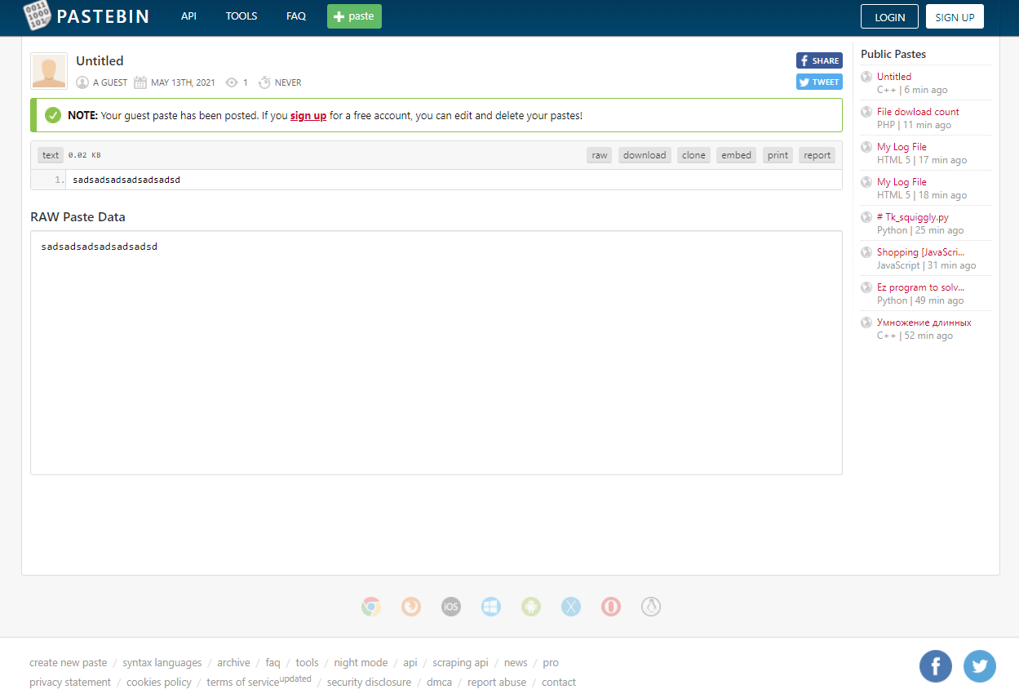Image resolution: width=1019 pixels, height=694 pixels.
Task: Open Pastebin's Twitter page icon
Action: pos(980,666)
